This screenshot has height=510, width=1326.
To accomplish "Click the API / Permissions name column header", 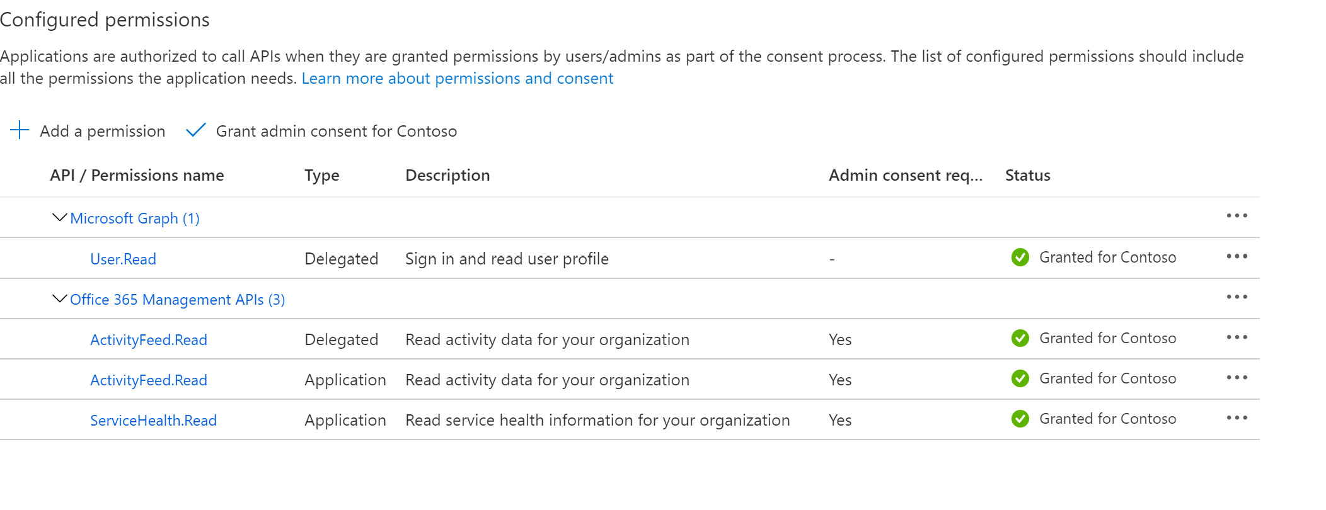I will (x=137, y=176).
